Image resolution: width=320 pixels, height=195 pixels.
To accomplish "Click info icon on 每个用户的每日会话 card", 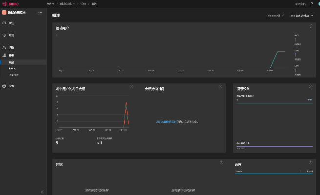I will pos(131,86).
